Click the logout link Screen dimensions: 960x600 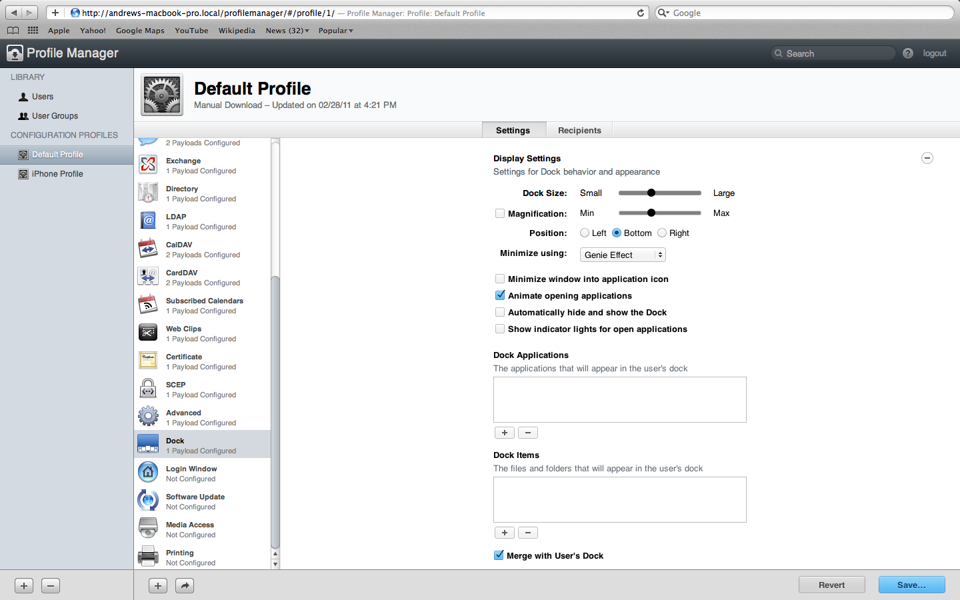[935, 53]
